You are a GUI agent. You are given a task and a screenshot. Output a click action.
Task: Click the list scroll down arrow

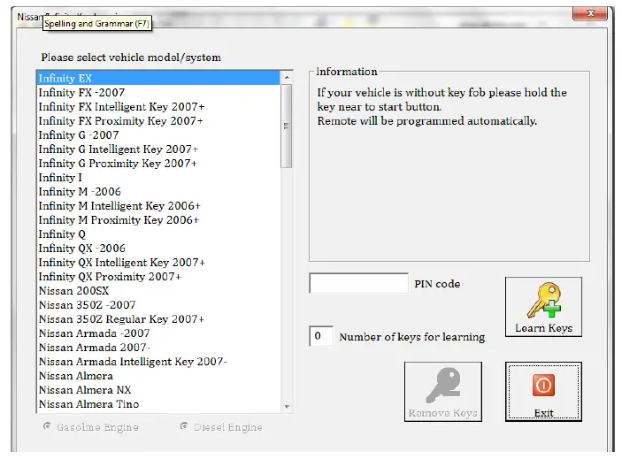tap(287, 407)
